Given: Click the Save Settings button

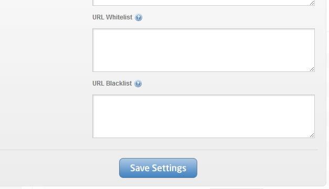Looking at the screenshot, I should [158, 168].
